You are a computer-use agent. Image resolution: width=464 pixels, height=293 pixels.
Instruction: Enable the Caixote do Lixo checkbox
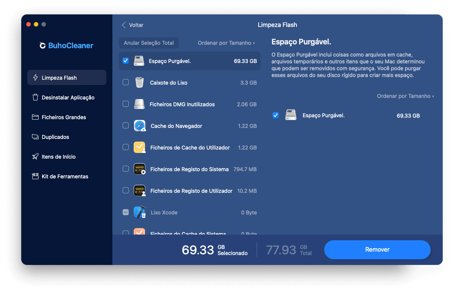pyautogui.click(x=126, y=82)
